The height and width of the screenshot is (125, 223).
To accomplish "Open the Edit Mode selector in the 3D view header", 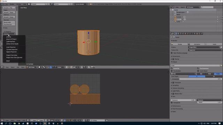I will coord(32,67).
